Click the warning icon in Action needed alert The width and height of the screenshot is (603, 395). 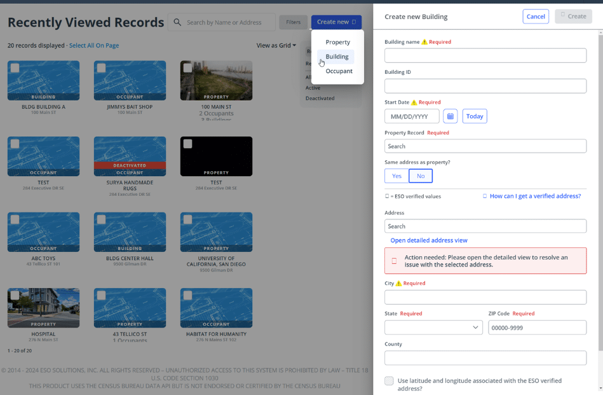pyautogui.click(x=394, y=261)
